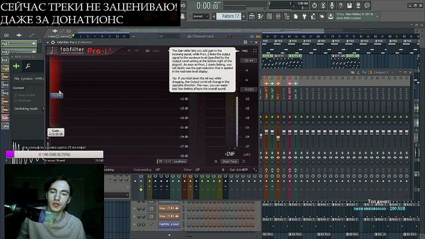Select the wrench tab icon in sampler window
Image resolution: width=425 pixels, height=239 pixels.
point(28,66)
